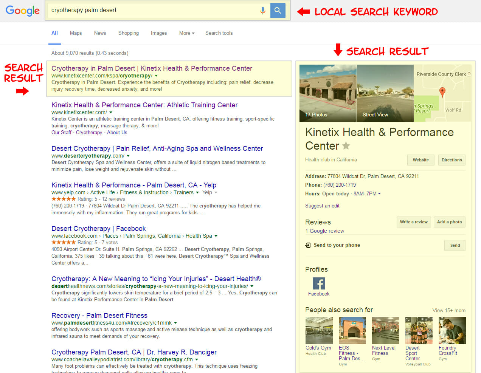The width and height of the screenshot is (481, 373).
Task: Expand the hours 8AM–7PM dropdown
Action: click(367, 194)
